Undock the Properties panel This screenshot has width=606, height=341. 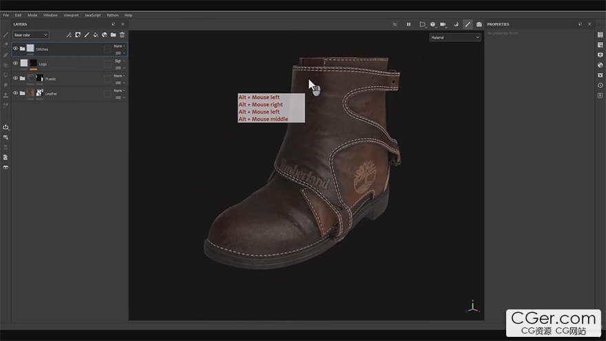(x=580, y=24)
